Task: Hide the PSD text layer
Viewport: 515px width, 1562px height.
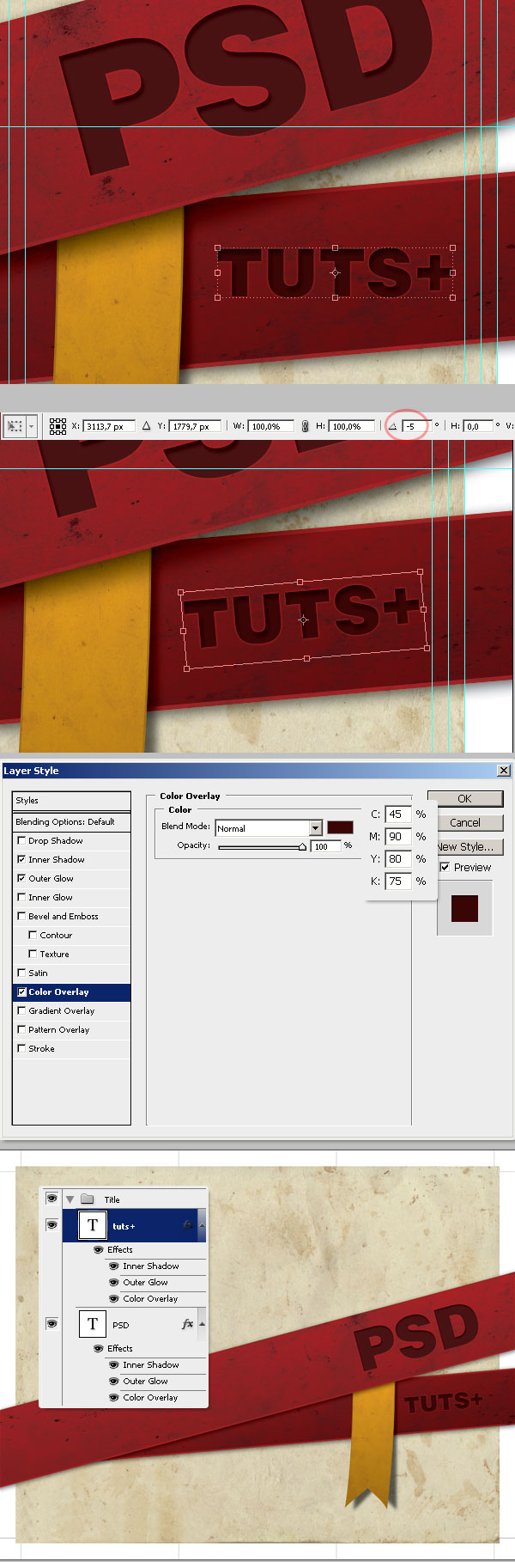Action: [x=51, y=1323]
